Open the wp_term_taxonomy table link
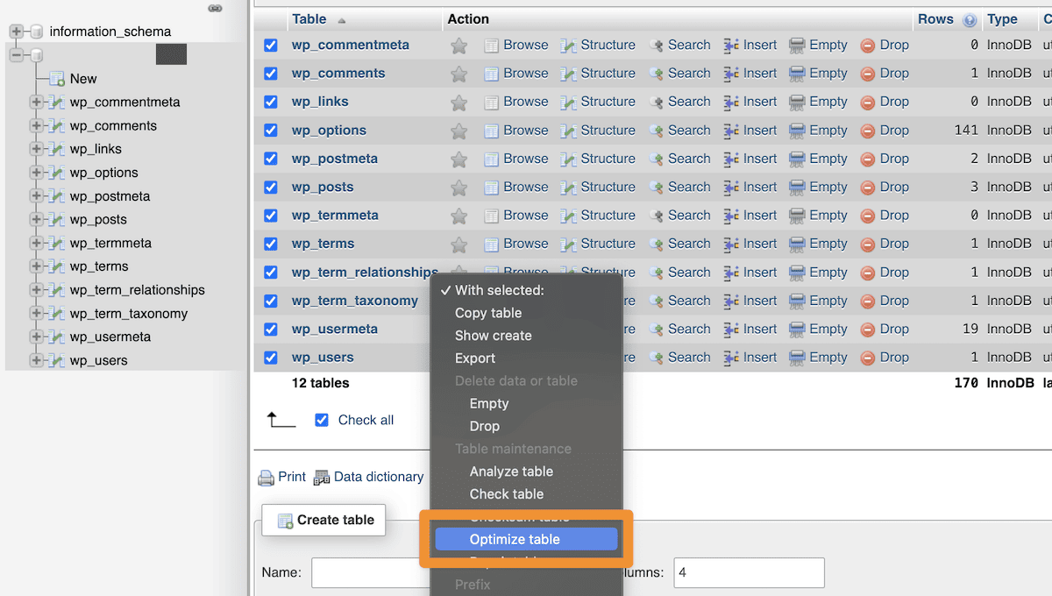This screenshot has width=1052, height=596. coord(355,301)
